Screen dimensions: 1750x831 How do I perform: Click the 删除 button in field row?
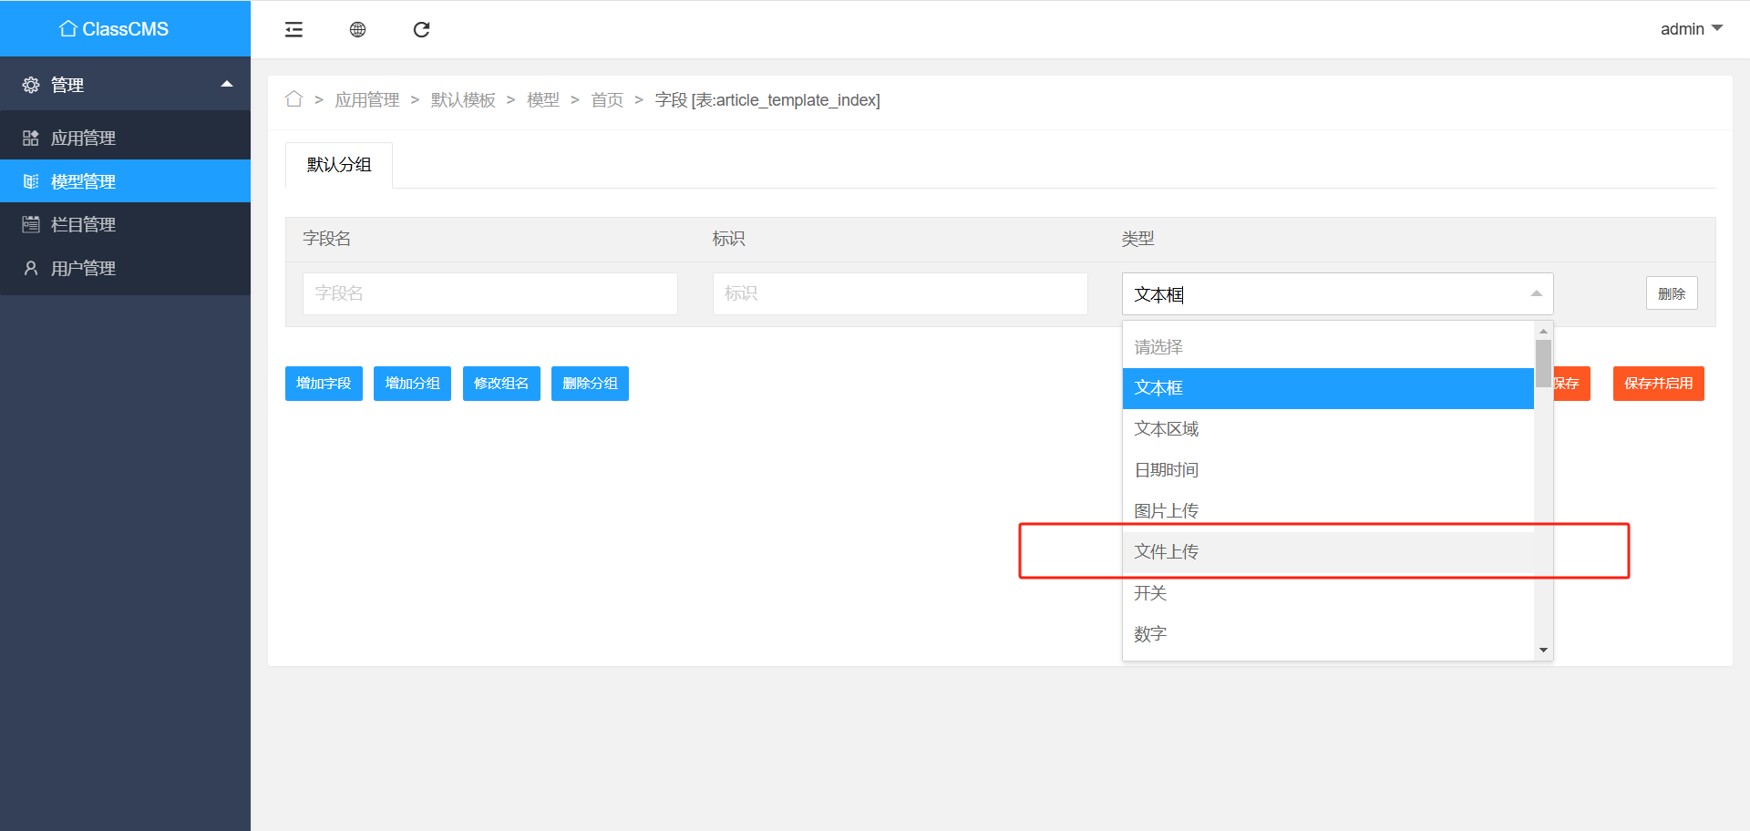[x=1671, y=293]
